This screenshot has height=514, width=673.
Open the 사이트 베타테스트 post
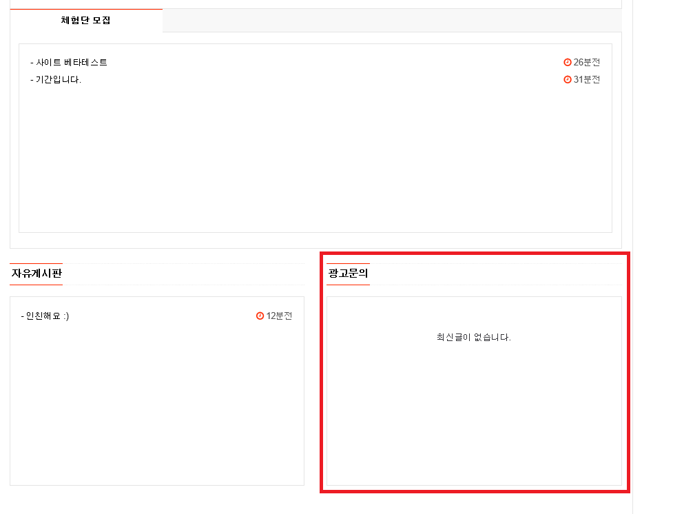[x=71, y=63]
